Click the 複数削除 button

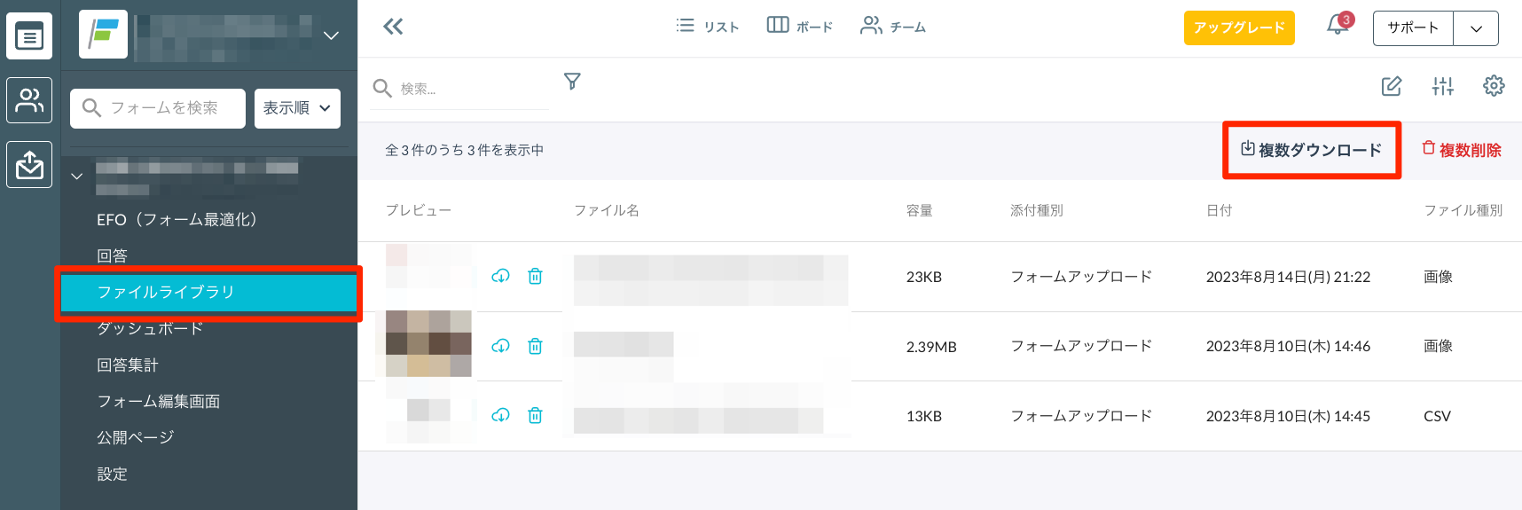pyautogui.click(x=1461, y=150)
